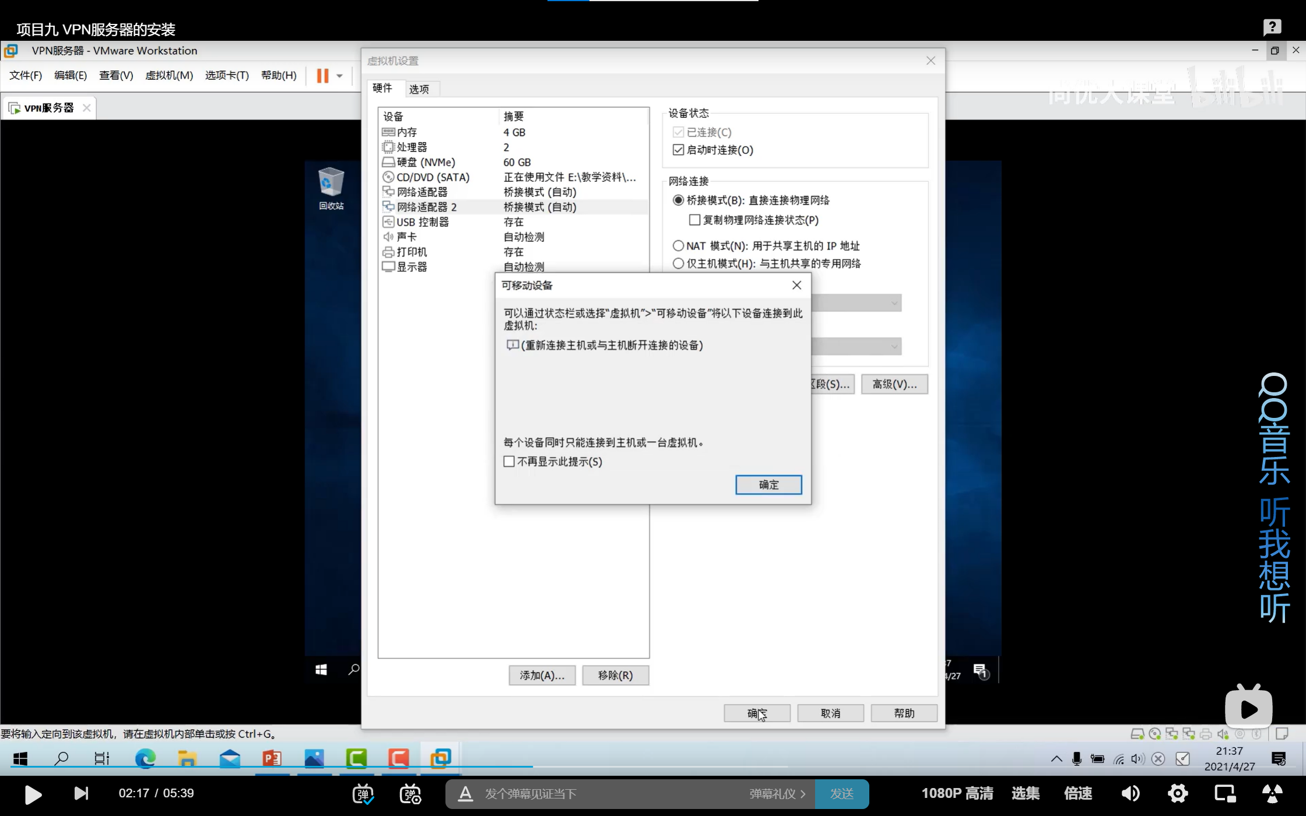Open the 1080P quality selector
Image resolution: width=1306 pixels, height=816 pixels.
pos(957,793)
